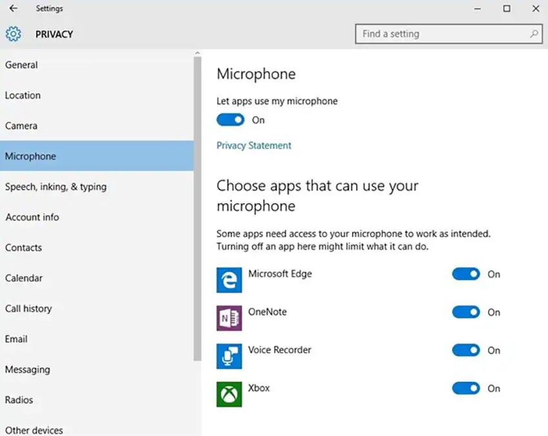This screenshot has height=436, width=548.
Task: Minimize the Settings window
Action: [x=477, y=8]
